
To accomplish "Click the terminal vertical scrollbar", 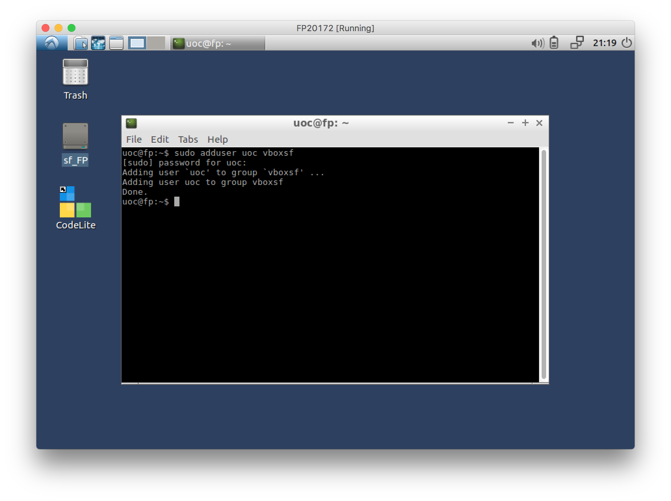I will pos(544,264).
